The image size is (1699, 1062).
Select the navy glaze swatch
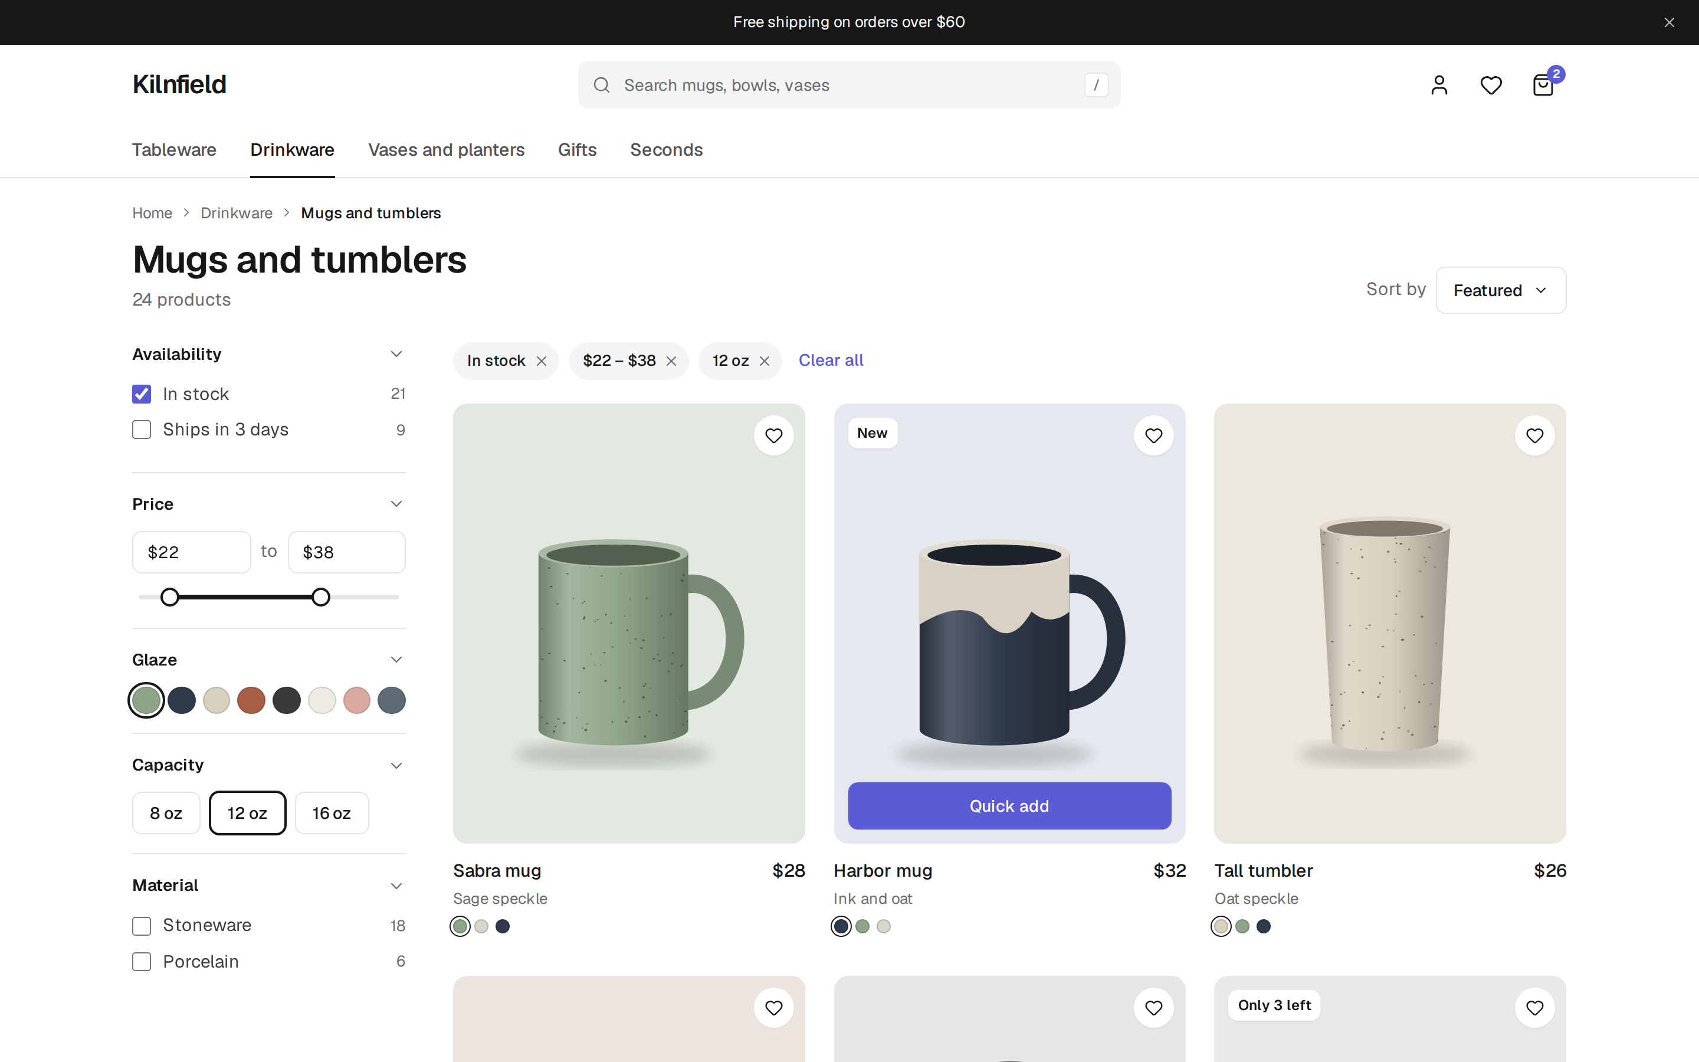click(x=182, y=700)
